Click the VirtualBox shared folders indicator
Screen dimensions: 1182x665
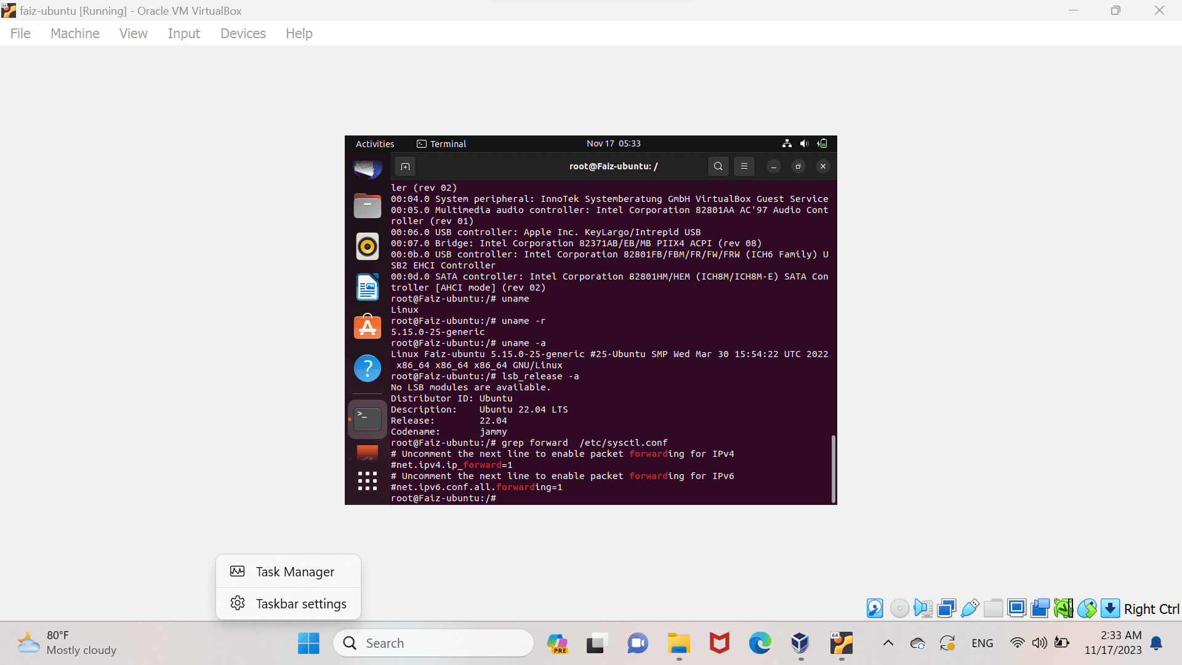click(993, 608)
